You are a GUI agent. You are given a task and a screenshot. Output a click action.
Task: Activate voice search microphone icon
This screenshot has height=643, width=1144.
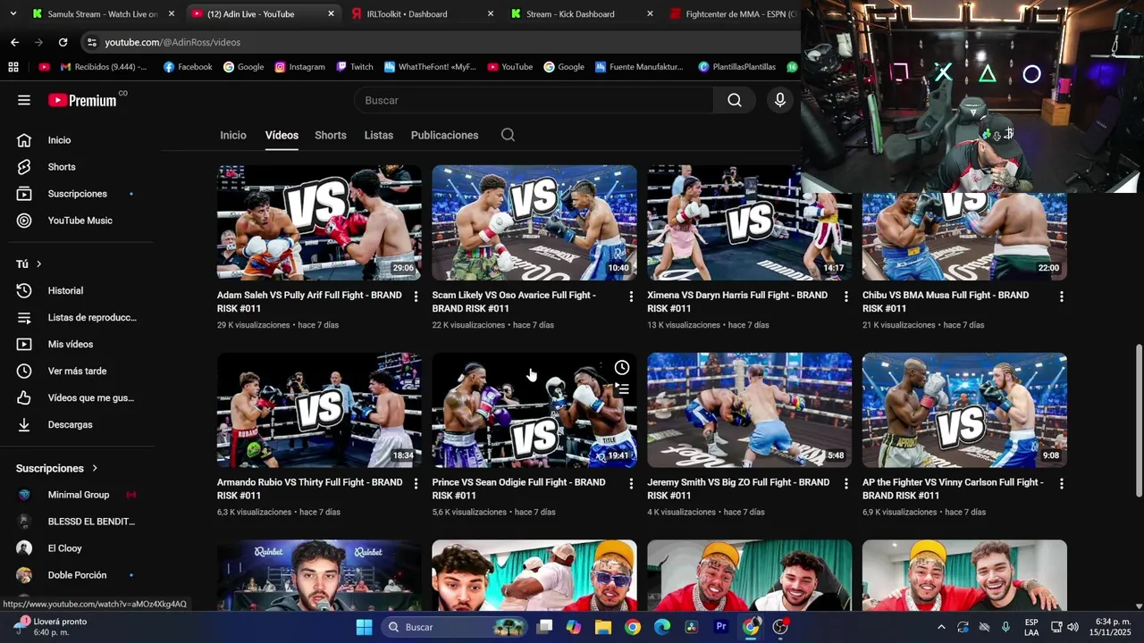[780, 100]
